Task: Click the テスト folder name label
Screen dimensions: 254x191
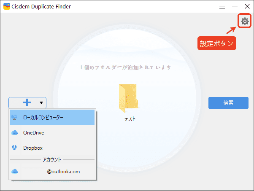Action: 130,119
